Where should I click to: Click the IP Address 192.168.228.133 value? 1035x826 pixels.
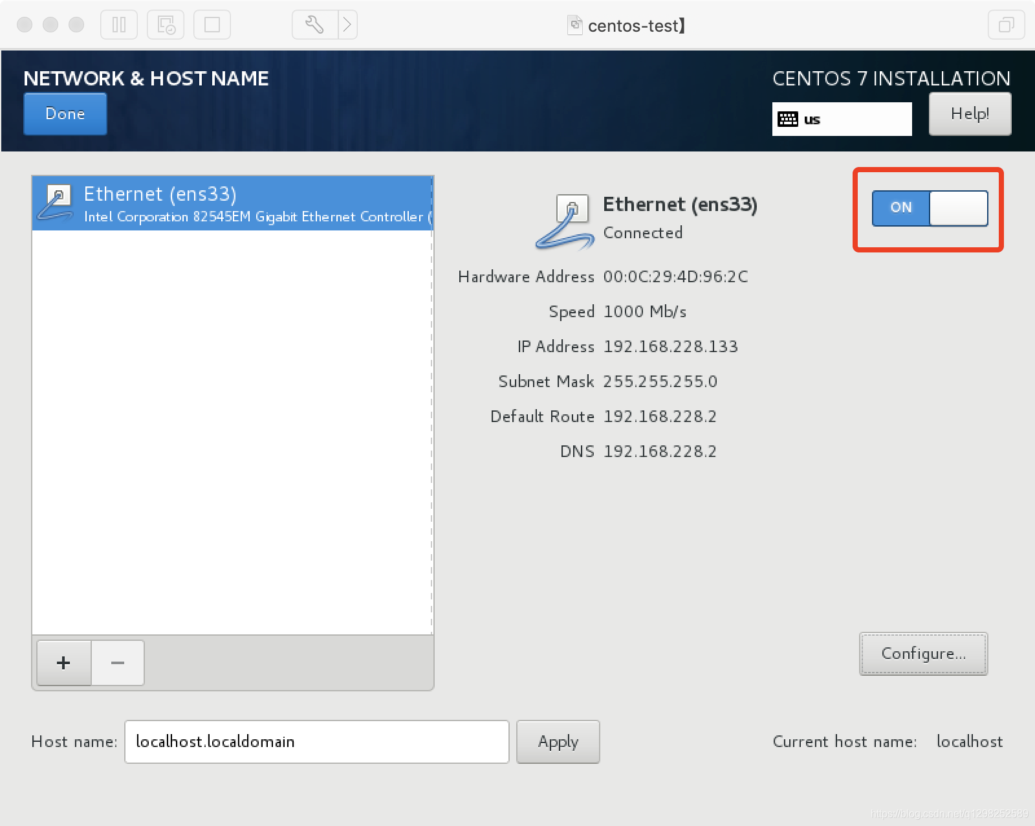pos(670,346)
